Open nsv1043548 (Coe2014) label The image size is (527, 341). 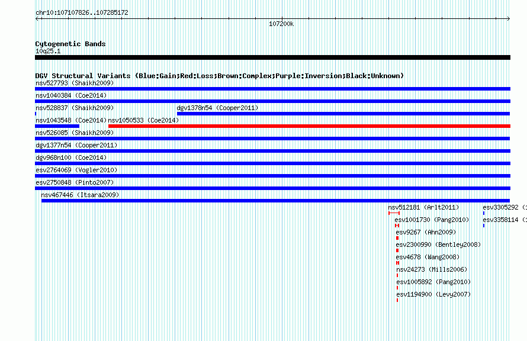71,120
